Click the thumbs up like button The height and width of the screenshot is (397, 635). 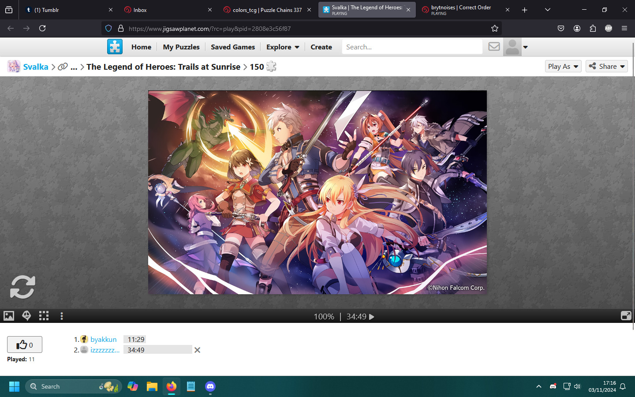[x=25, y=345]
